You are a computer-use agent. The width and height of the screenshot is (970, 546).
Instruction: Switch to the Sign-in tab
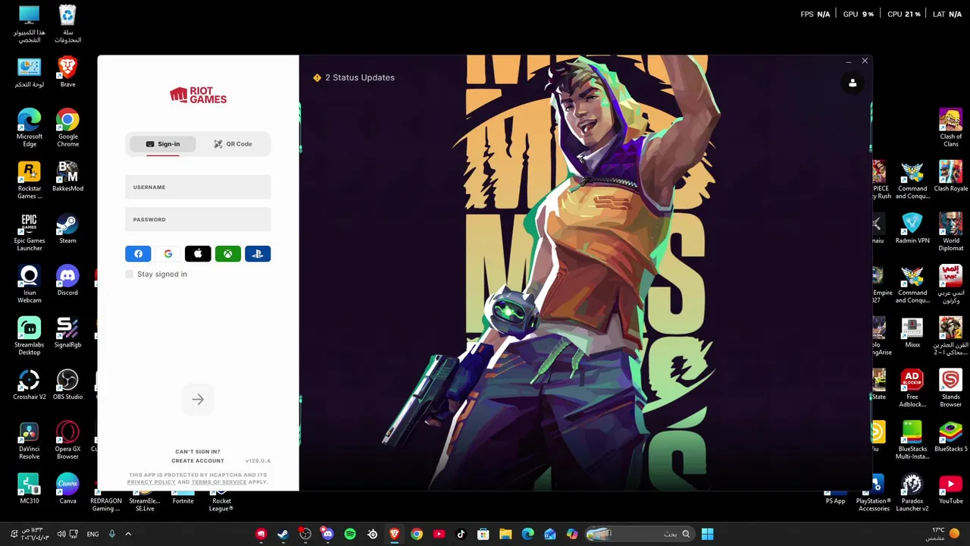pos(162,144)
